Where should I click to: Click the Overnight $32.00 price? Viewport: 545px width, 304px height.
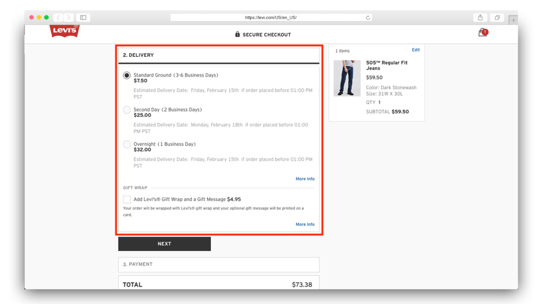[x=142, y=149]
